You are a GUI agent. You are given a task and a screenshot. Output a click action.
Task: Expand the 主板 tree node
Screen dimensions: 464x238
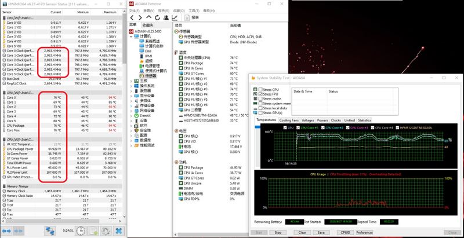(x=131, y=80)
